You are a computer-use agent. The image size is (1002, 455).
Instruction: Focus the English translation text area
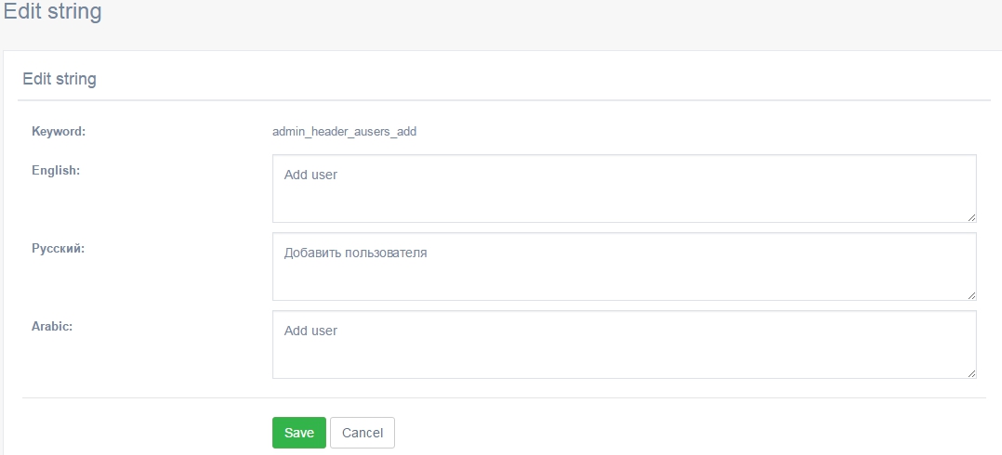[x=625, y=188]
